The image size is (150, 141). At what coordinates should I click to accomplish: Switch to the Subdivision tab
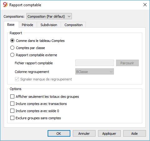(49, 25)
